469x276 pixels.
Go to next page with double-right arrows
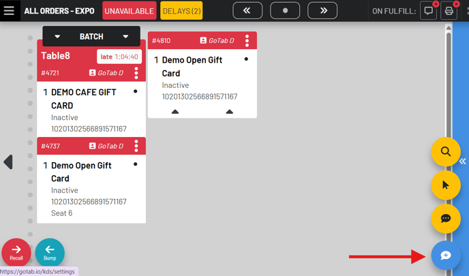[322, 11]
